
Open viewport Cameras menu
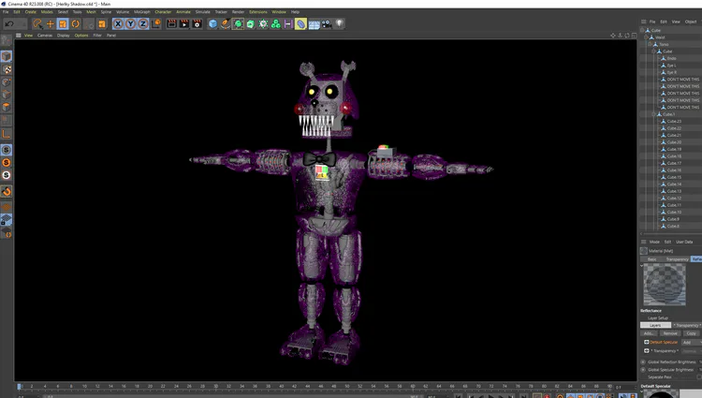click(45, 36)
